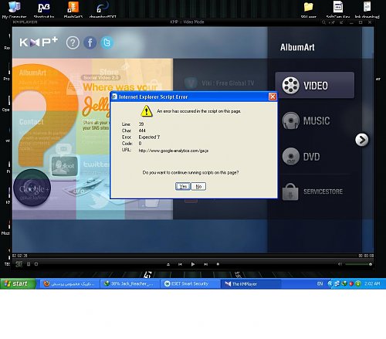Open the dreambox shortcut desktop icon

tap(103, 10)
